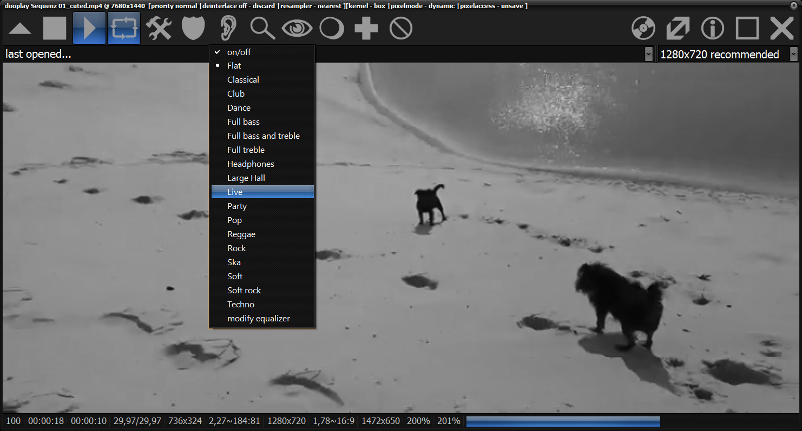Click the info circle icon

(x=713, y=28)
